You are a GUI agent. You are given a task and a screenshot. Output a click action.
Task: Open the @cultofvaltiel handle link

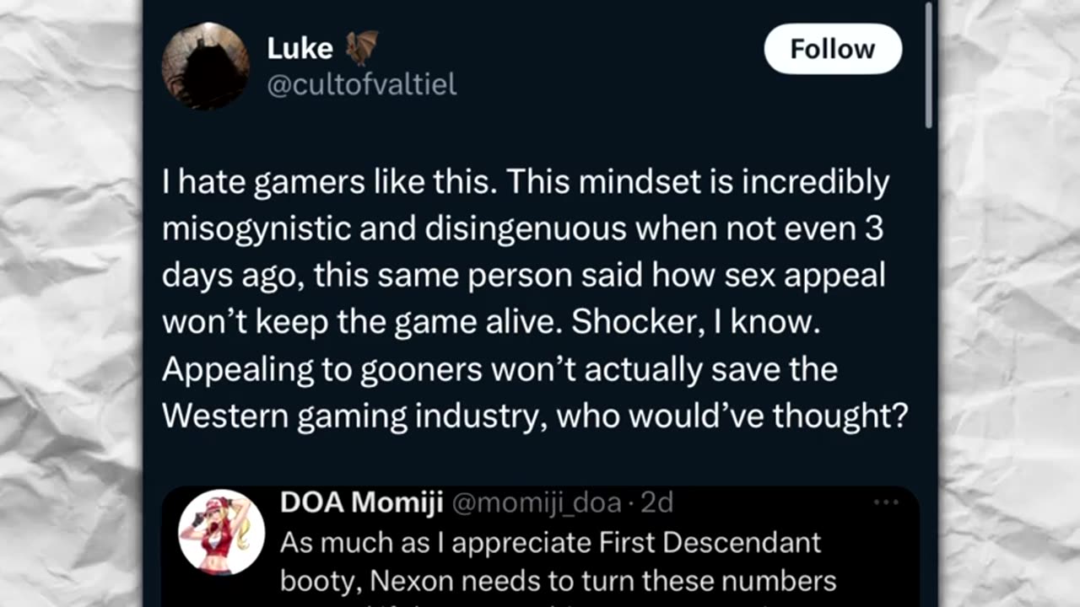pyautogui.click(x=361, y=85)
